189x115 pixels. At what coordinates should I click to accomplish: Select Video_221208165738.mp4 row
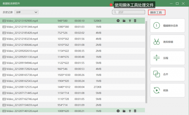(x=72, y=75)
